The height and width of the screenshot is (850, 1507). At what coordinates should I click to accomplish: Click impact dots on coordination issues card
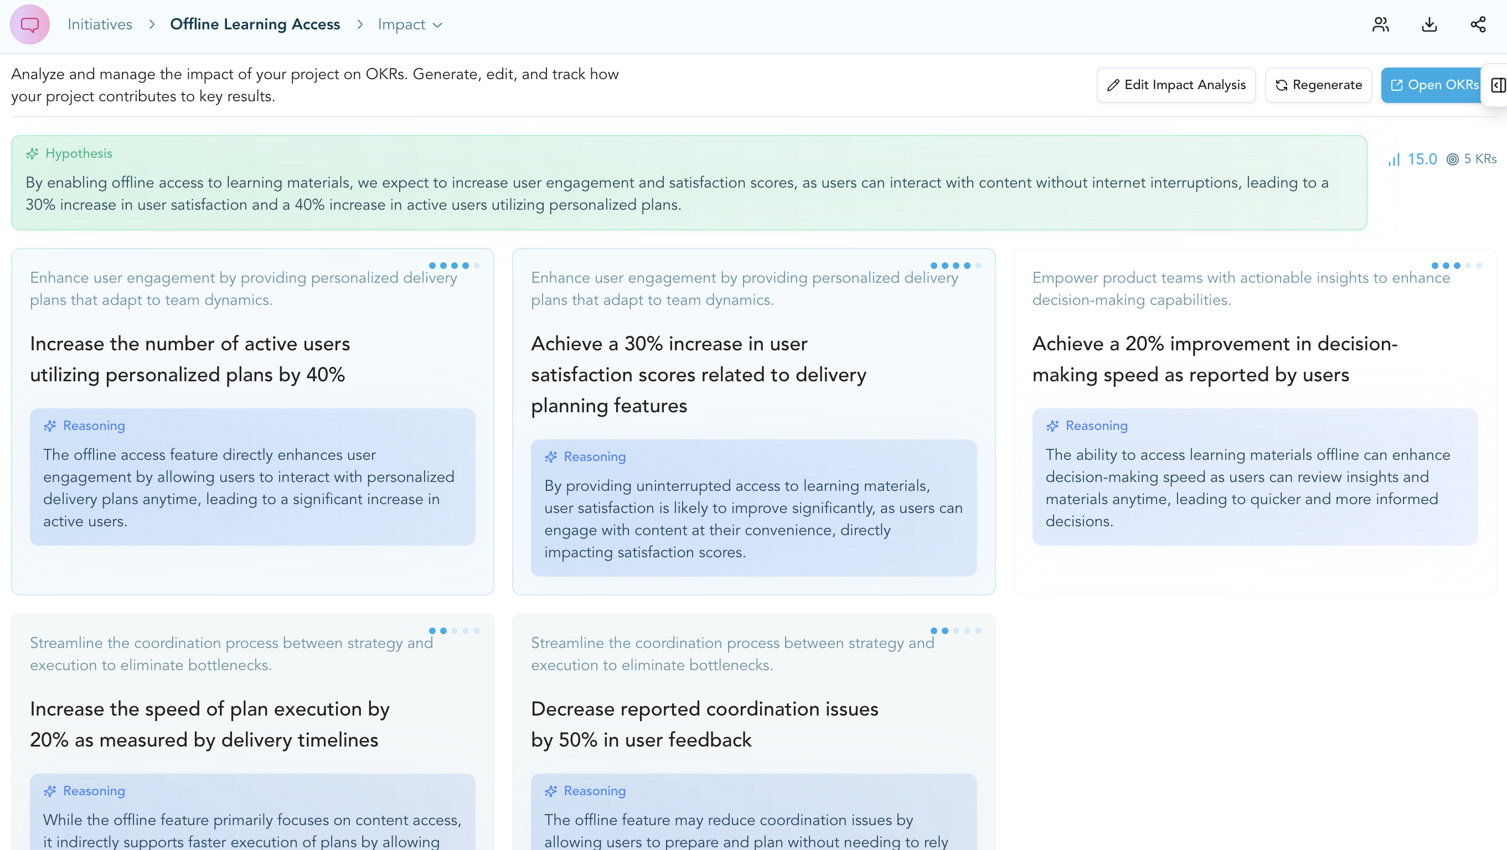point(956,631)
